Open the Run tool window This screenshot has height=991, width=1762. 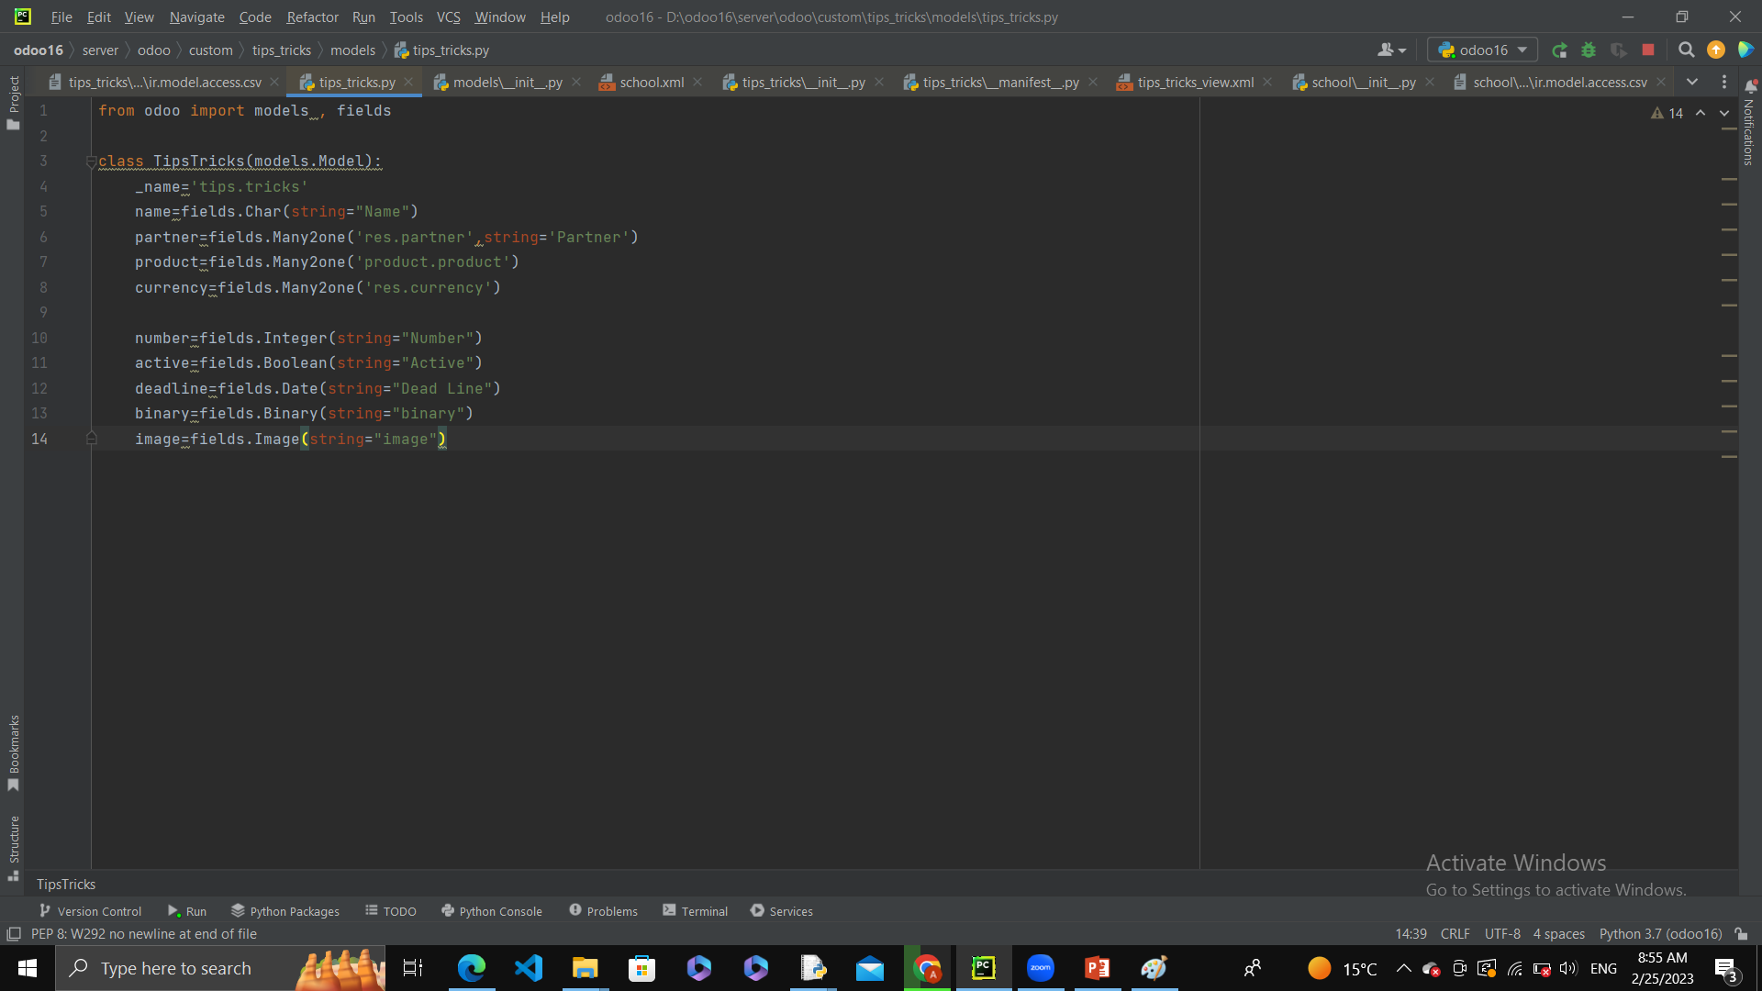tap(187, 911)
